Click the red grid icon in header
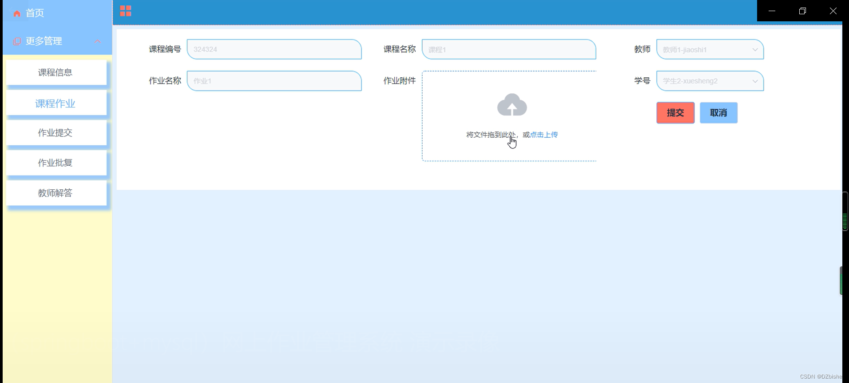This screenshot has height=383, width=849. click(x=126, y=11)
